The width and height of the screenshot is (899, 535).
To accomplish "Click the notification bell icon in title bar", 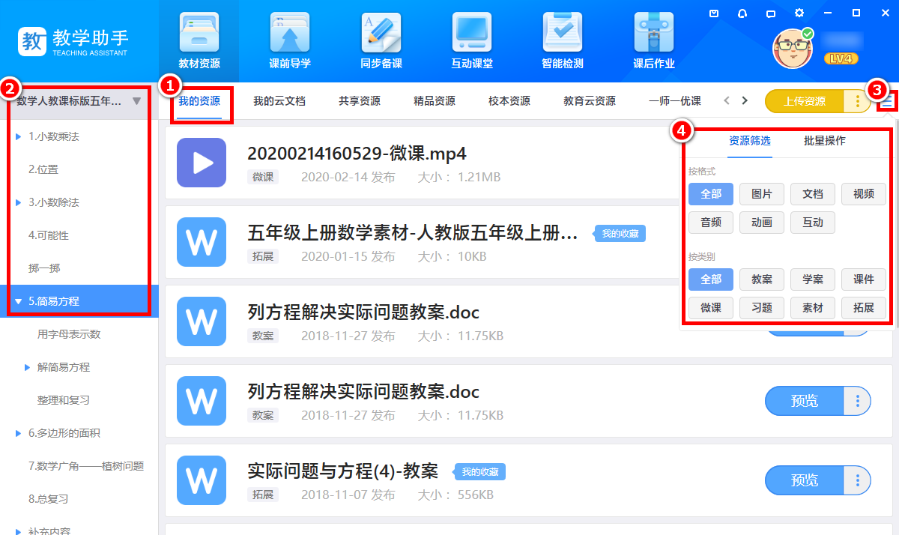I will click(x=742, y=13).
